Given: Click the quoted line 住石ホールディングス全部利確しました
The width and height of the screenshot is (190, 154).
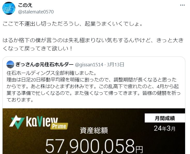Looking at the screenshot, I should coord(51,73).
